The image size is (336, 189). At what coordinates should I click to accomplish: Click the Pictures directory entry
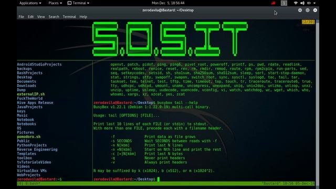coord(26,132)
